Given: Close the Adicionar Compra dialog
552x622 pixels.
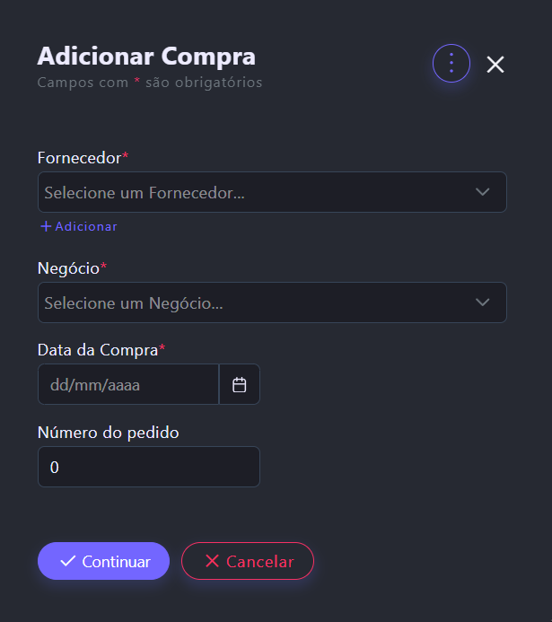Looking at the screenshot, I should pyautogui.click(x=495, y=64).
